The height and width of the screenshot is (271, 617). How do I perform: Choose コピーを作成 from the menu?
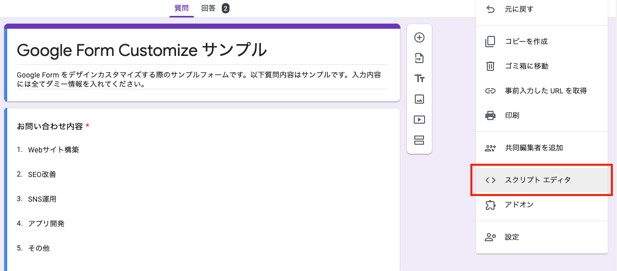541,41
